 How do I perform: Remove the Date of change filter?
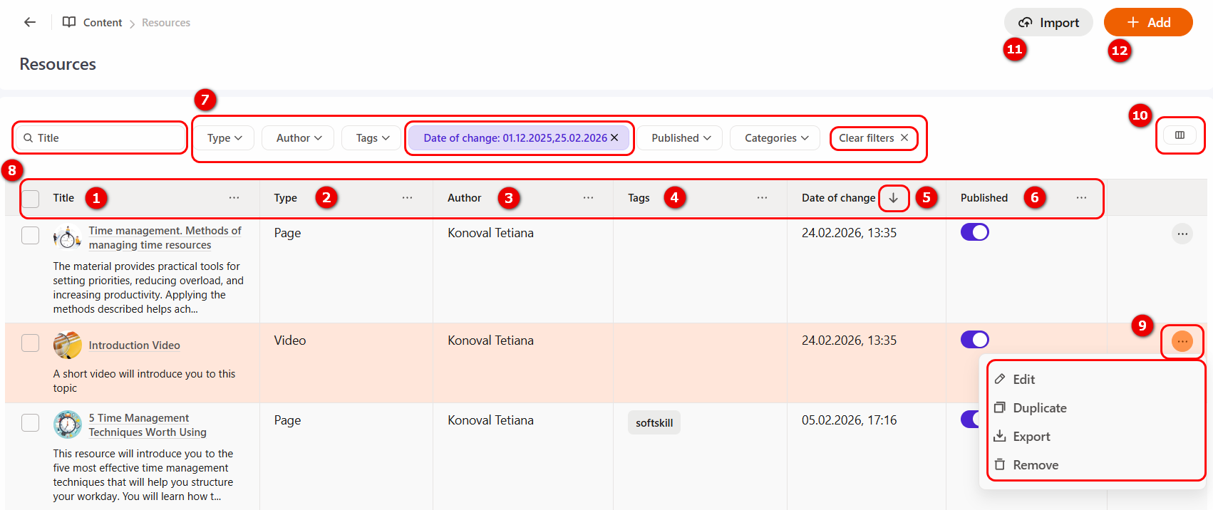[x=614, y=138]
